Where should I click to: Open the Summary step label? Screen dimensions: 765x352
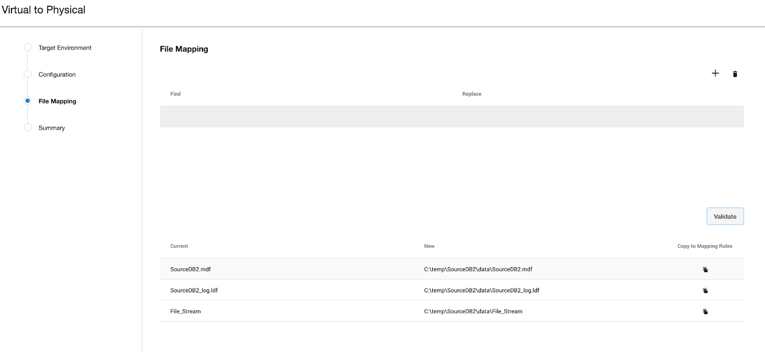click(52, 128)
